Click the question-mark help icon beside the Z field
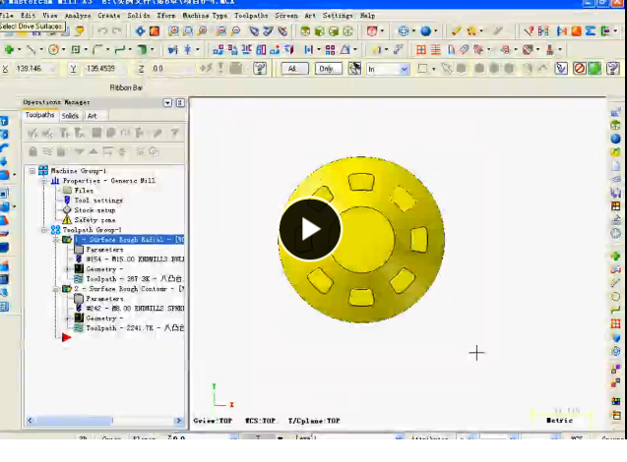The image size is (627, 462). (260, 68)
